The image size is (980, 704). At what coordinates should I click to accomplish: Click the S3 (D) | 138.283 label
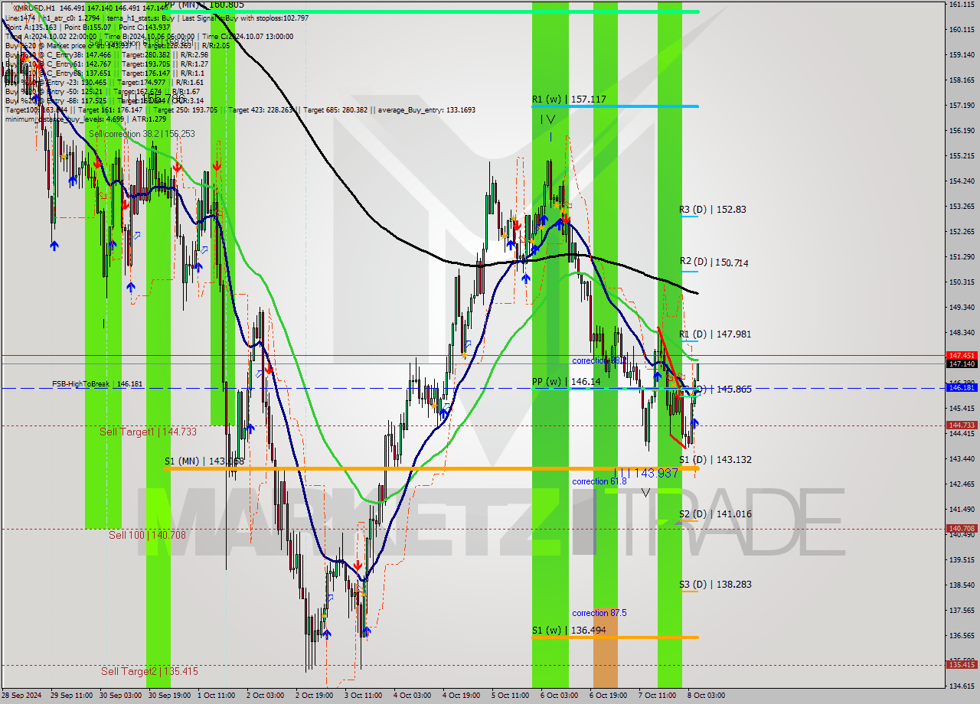(x=715, y=585)
